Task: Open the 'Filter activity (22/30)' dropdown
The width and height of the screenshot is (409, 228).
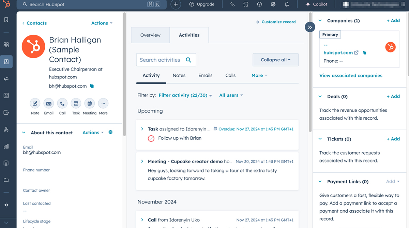Action: pyautogui.click(x=185, y=95)
